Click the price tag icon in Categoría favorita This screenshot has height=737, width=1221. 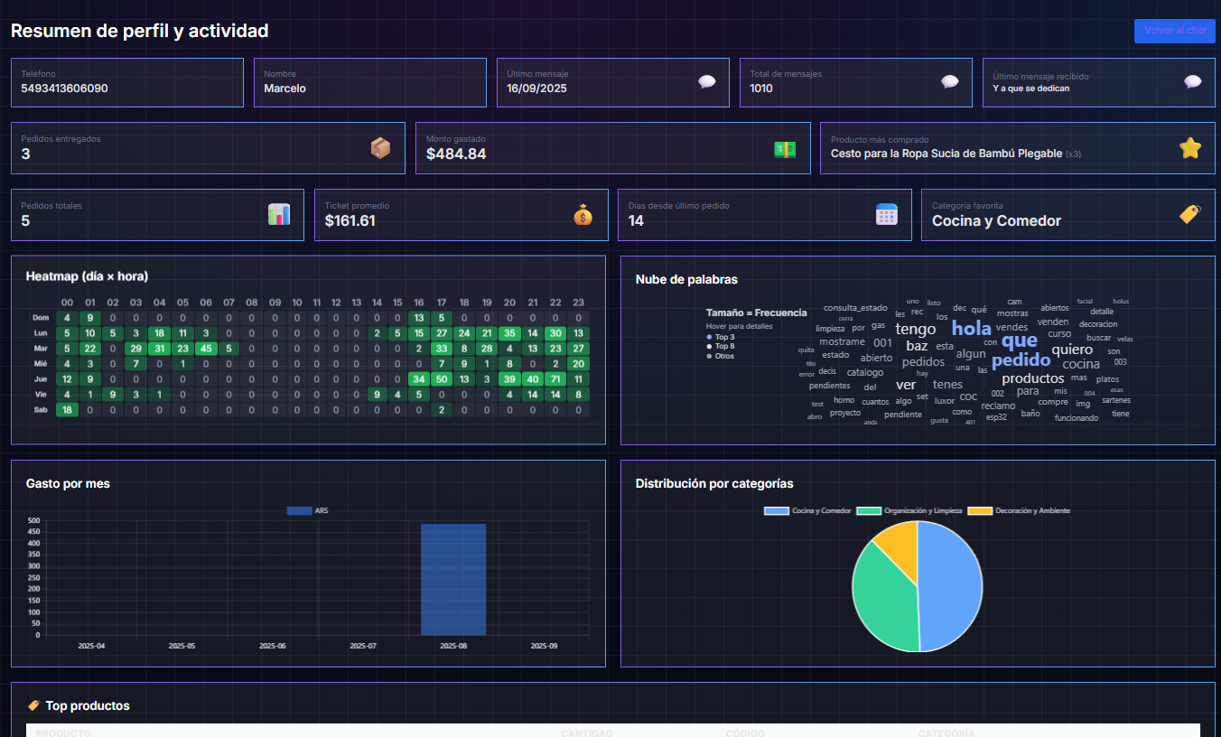coord(1190,215)
